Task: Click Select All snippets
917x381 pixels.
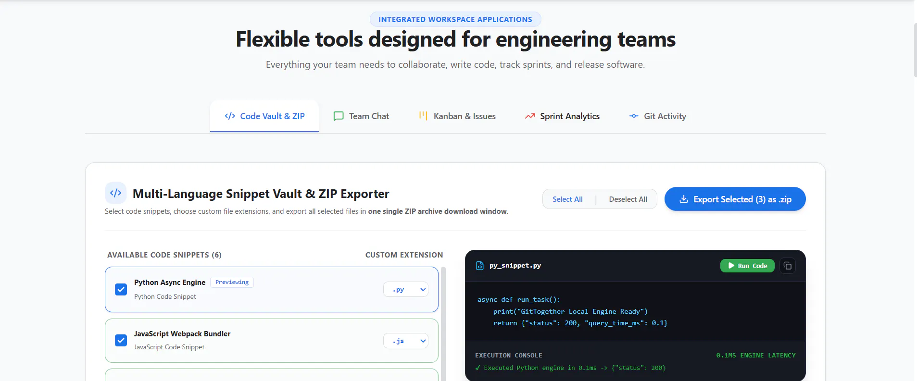Action: (567, 199)
